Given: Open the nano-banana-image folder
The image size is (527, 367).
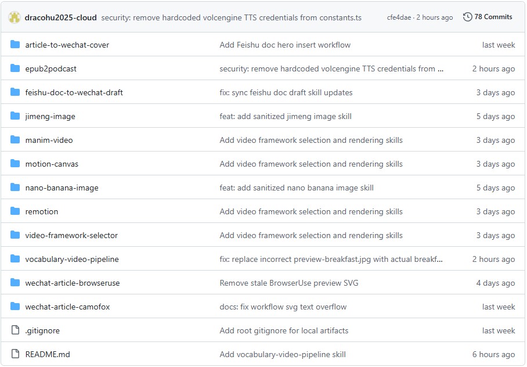Looking at the screenshot, I should click(x=62, y=188).
